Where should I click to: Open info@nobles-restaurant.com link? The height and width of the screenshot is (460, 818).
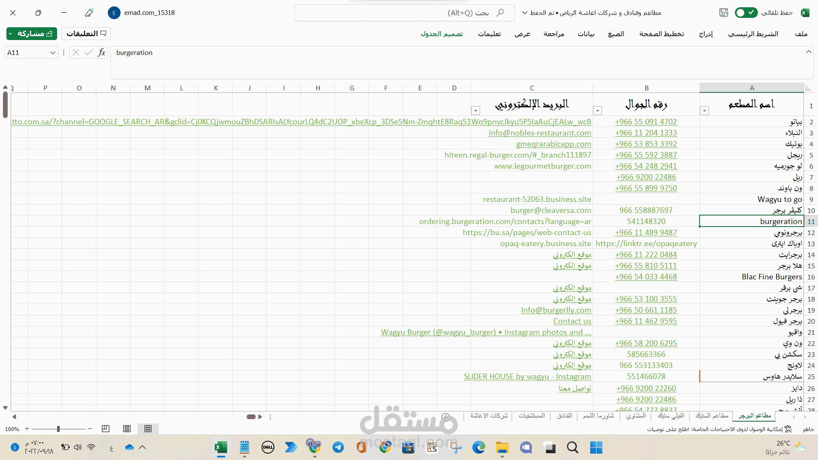pos(540,133)
